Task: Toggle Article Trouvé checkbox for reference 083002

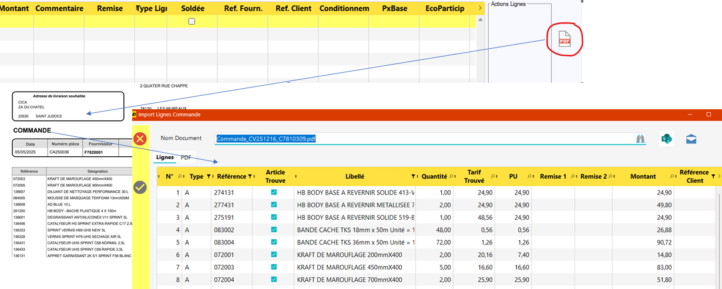Action: (x=274, y=230)
